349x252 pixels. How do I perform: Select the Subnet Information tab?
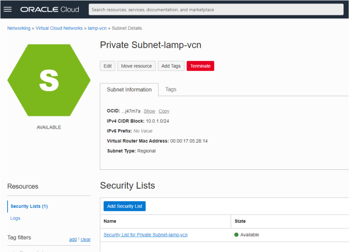129,89
